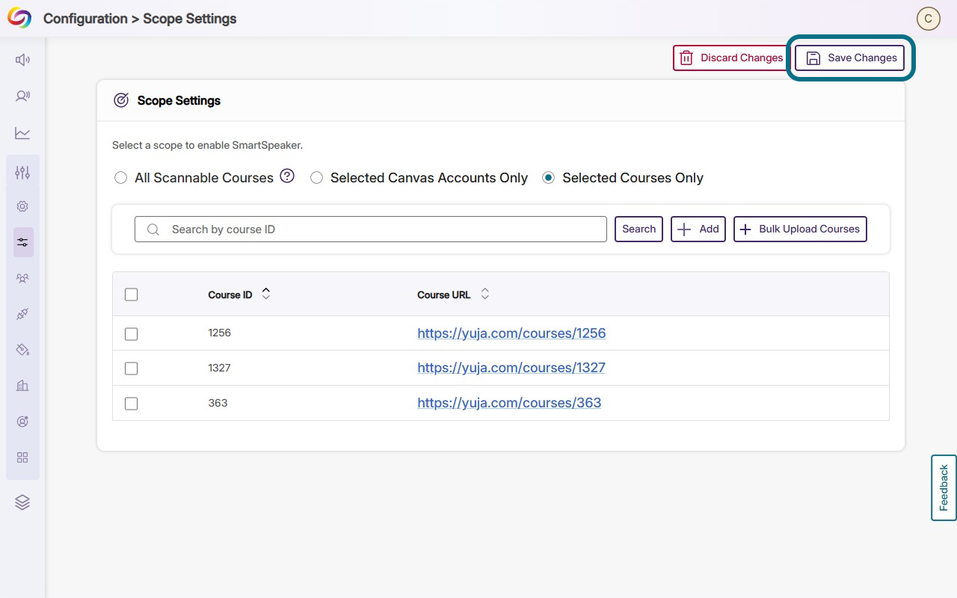
Task: Open the users group sidebar icon
Action: (22, 278)
